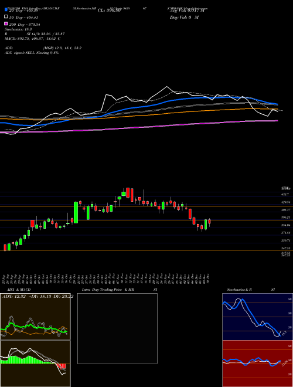The height and width of the screenshot is (387, 293).
Task: Click the end of the blue 20-day EMA line
Action: point(277,104)
